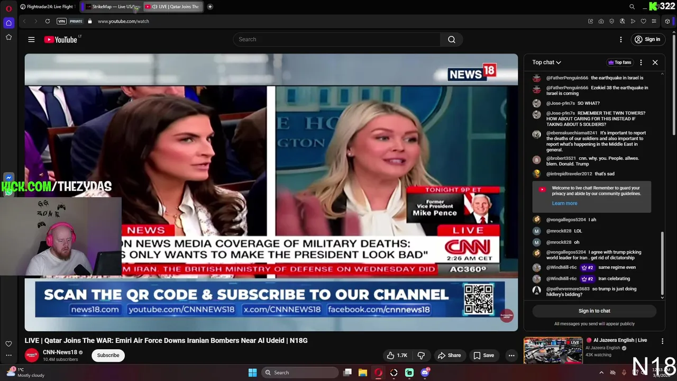Add page to bookmarks with the heart icon
The height and width of the screenshot is (381, 677).
click(x=644, y=21)
